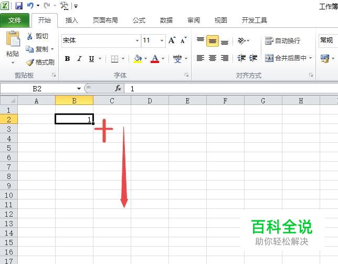Switch to the 数据 (Data) tab

pos(166,20)
